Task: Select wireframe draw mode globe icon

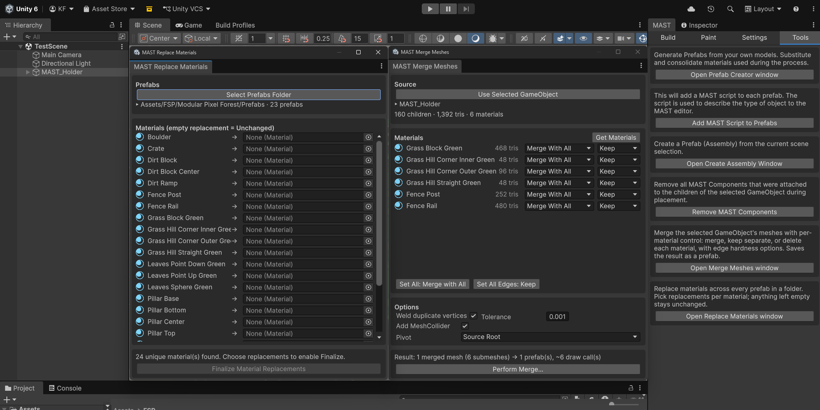Action: (423, 38)
